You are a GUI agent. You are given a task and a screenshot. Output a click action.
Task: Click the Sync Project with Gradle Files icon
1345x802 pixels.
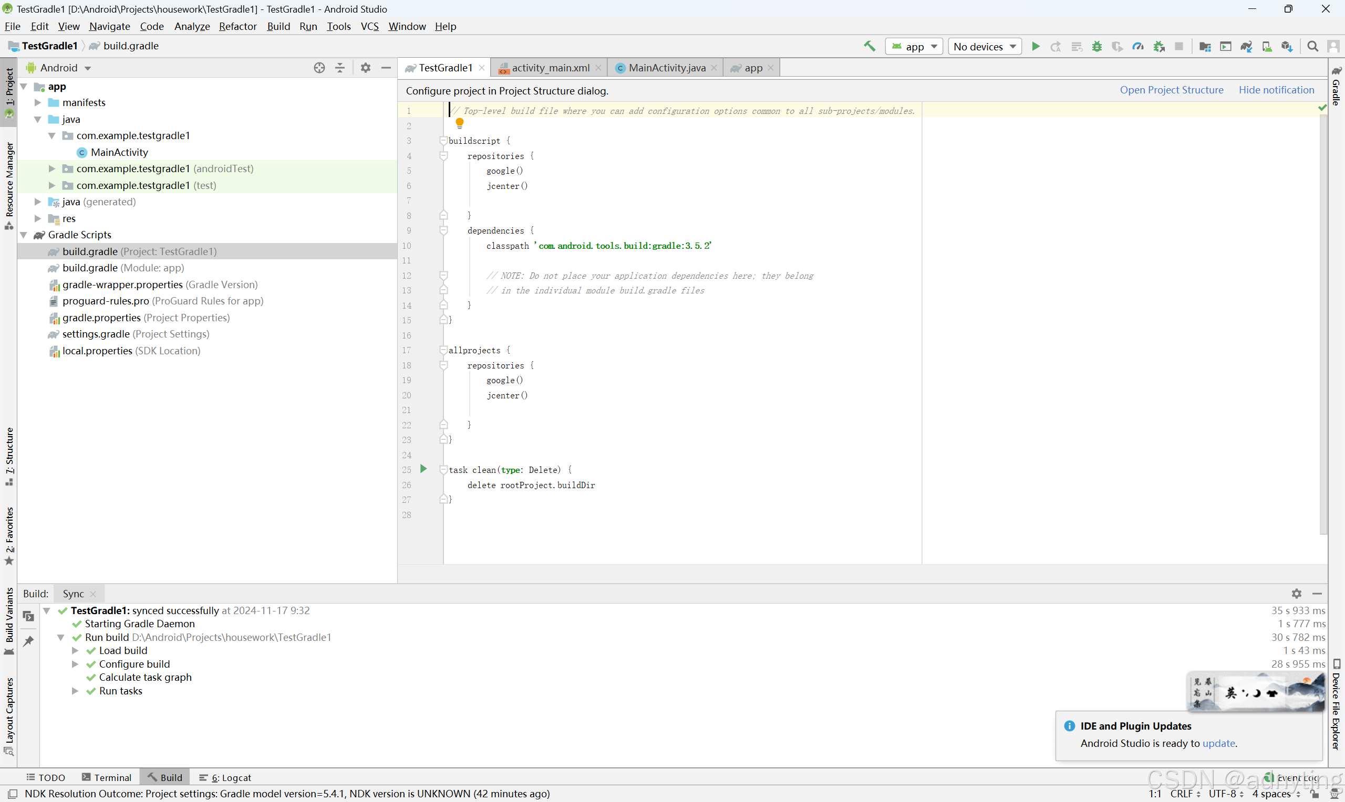click(x=1246, y=47)
